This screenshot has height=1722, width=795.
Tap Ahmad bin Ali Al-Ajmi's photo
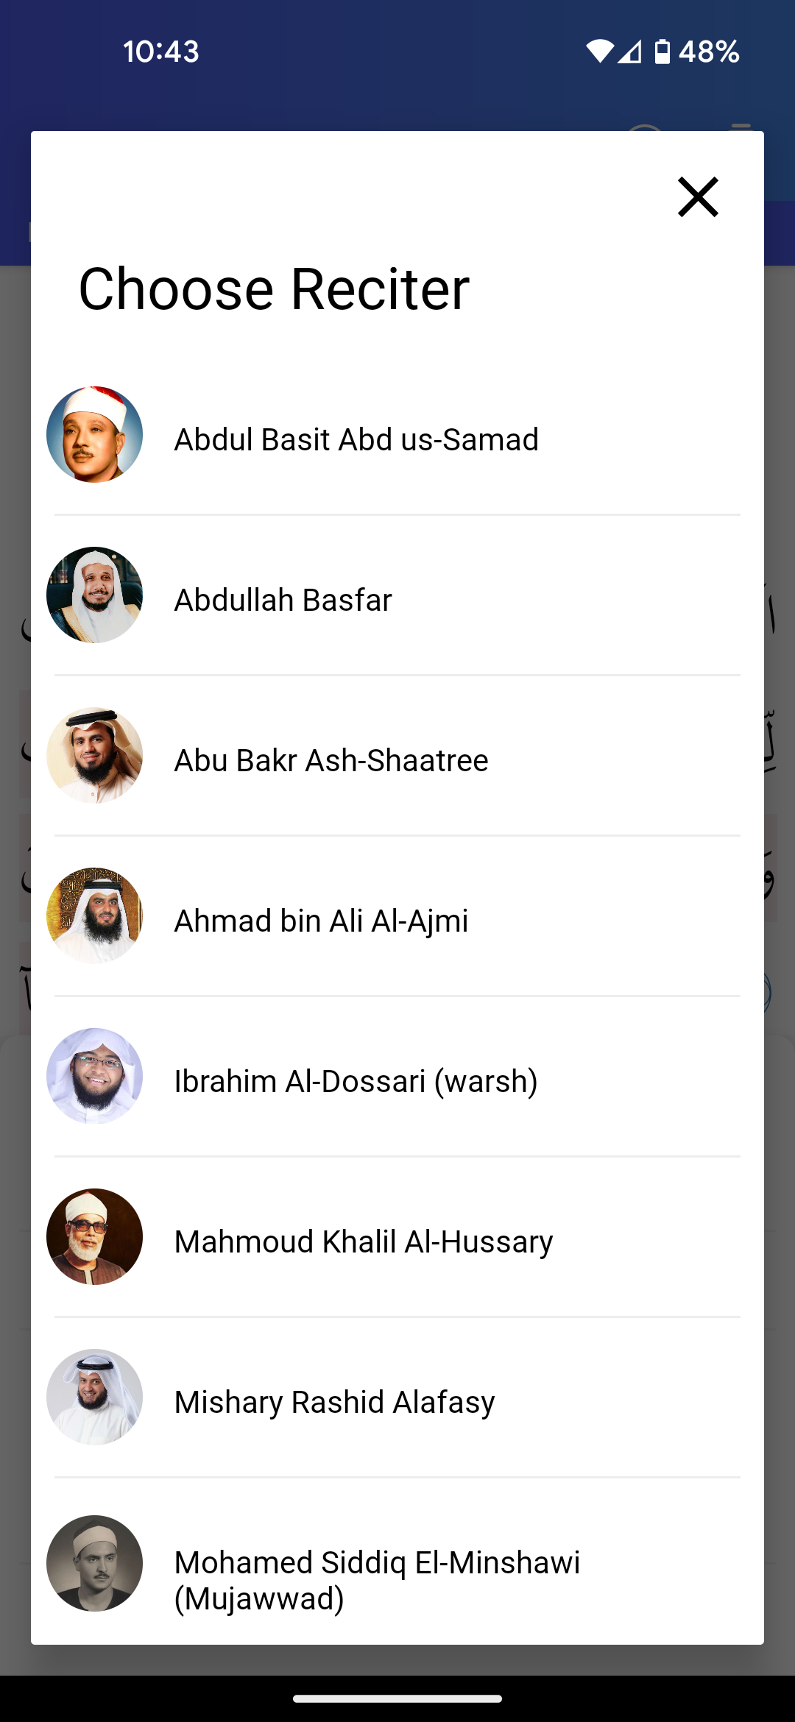(x=94, y=916)
